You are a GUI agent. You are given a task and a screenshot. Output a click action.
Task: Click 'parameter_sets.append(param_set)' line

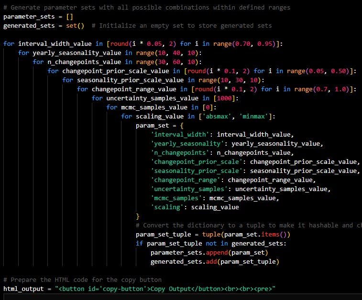tap(209, 253)
